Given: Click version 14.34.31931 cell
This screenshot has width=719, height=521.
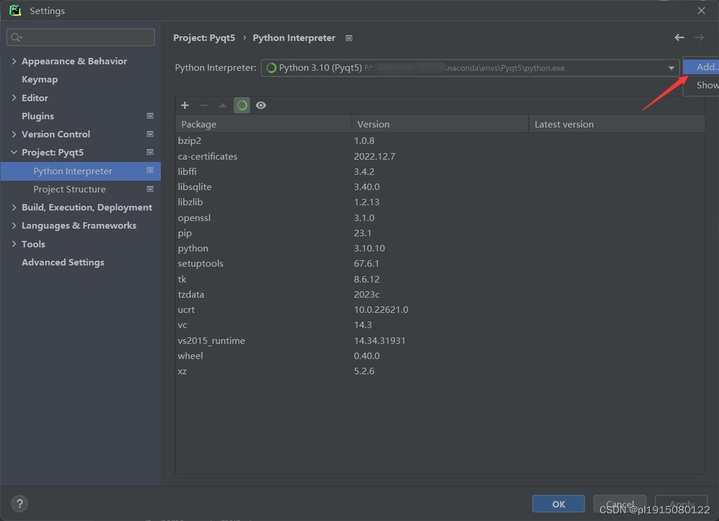Looking at the screenshot, I should pos(380,340).
